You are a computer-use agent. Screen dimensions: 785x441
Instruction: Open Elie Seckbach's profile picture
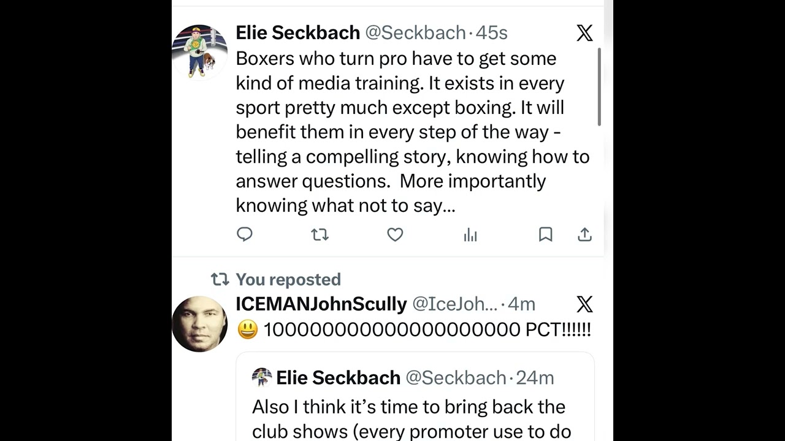tap(199, 52)
